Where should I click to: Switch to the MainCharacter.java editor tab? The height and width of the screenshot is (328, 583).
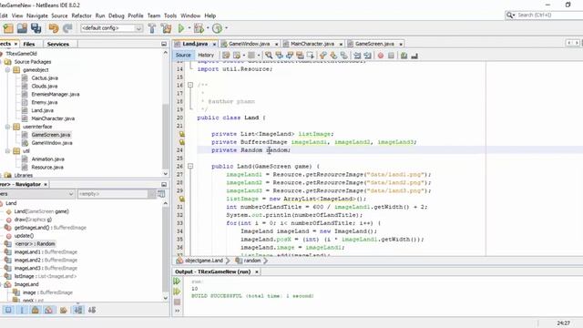[312, 44]
